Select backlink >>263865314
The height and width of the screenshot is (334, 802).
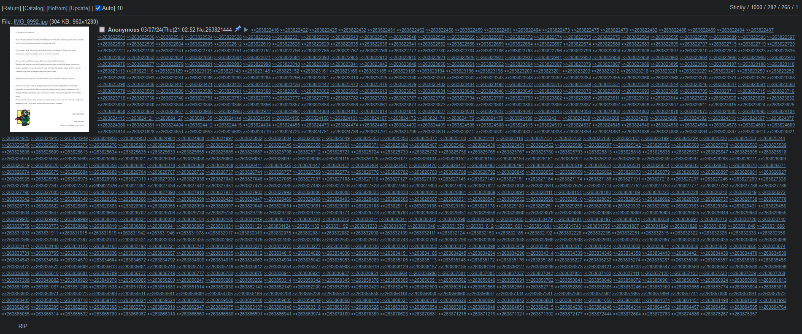point(45,314)
